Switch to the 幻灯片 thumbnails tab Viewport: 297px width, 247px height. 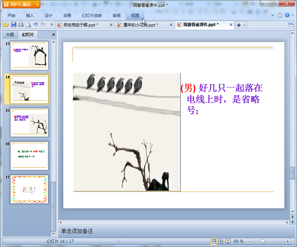coord(28,35)
